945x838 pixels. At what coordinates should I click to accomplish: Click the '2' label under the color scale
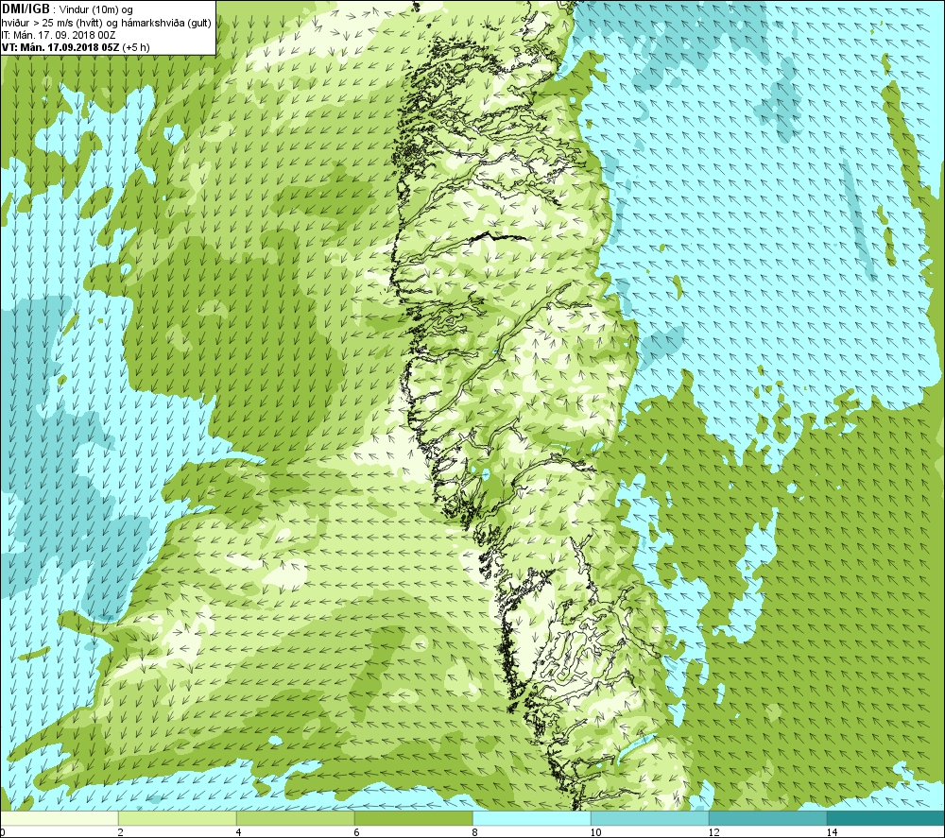[121, 832]
